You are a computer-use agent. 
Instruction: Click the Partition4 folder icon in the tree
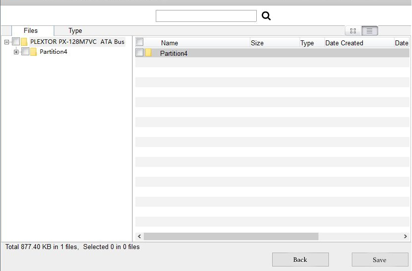coord(33,52)
